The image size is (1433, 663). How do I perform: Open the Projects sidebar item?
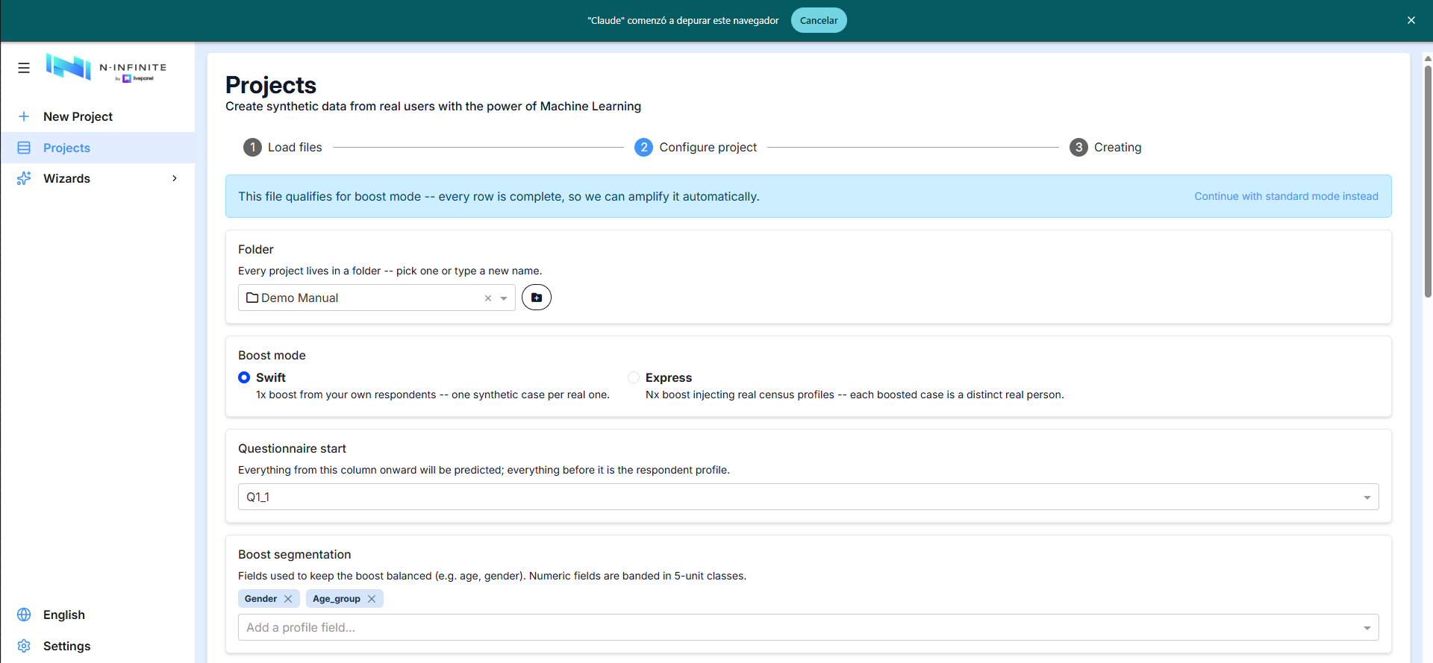(x=98, y=148)
